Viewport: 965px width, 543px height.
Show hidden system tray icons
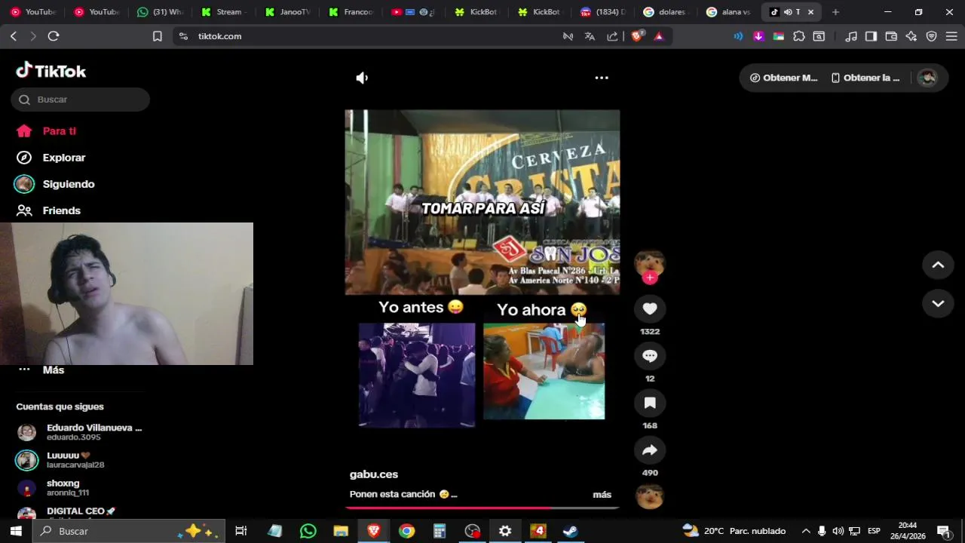pyautogui.click(x=806, y=531)
